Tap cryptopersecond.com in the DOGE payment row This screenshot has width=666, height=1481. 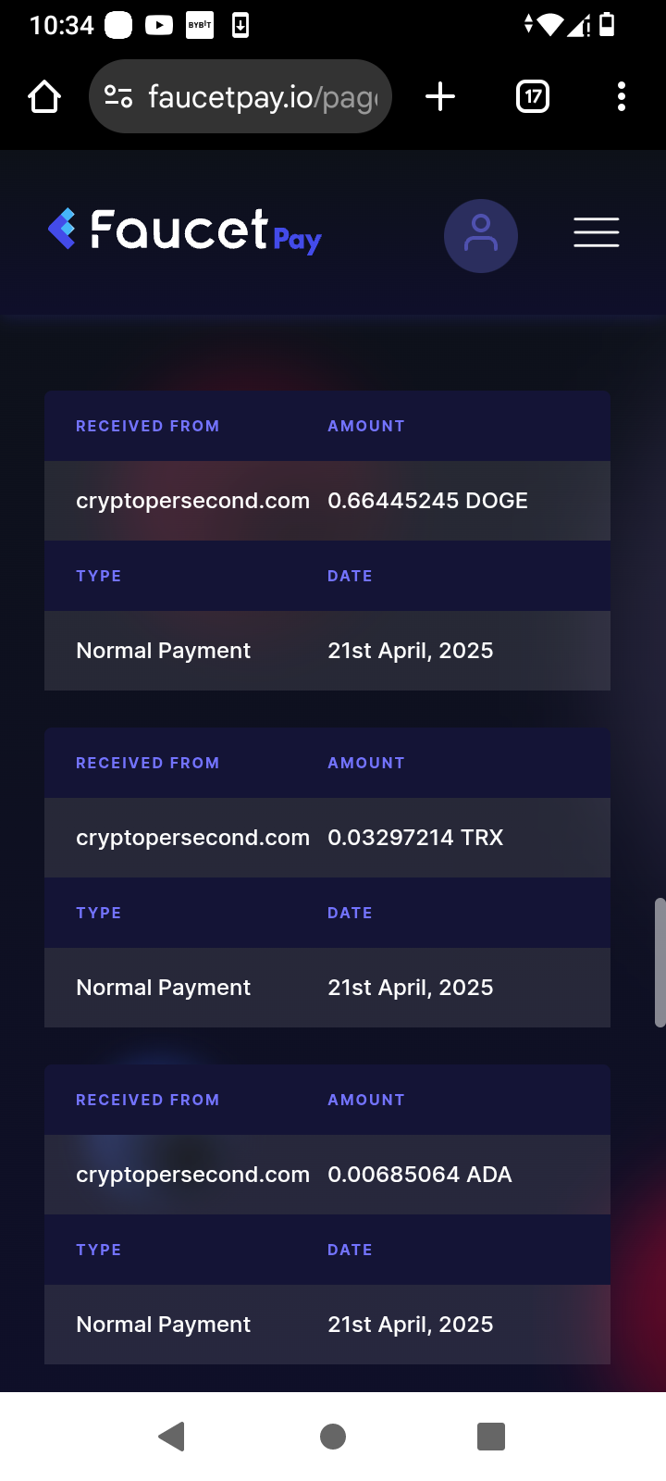[x=192, y=501]
